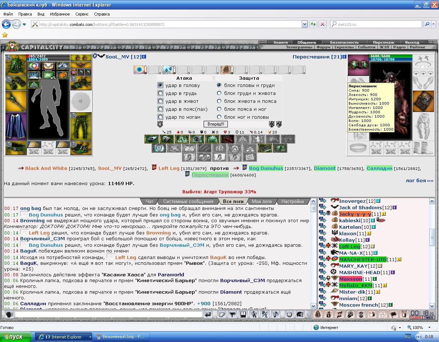Click the EXIT door icon
Screen dimensions: 439x342
click(x=404, y=315)
